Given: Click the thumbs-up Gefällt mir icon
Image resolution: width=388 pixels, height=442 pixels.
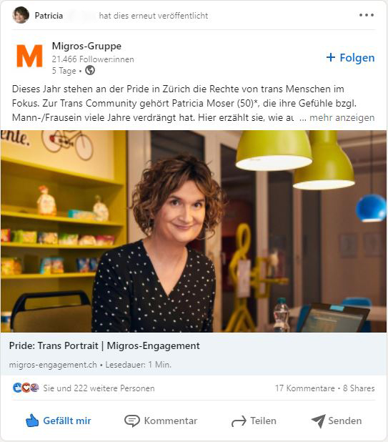Looking at the screenshot, I should (32, 421).
